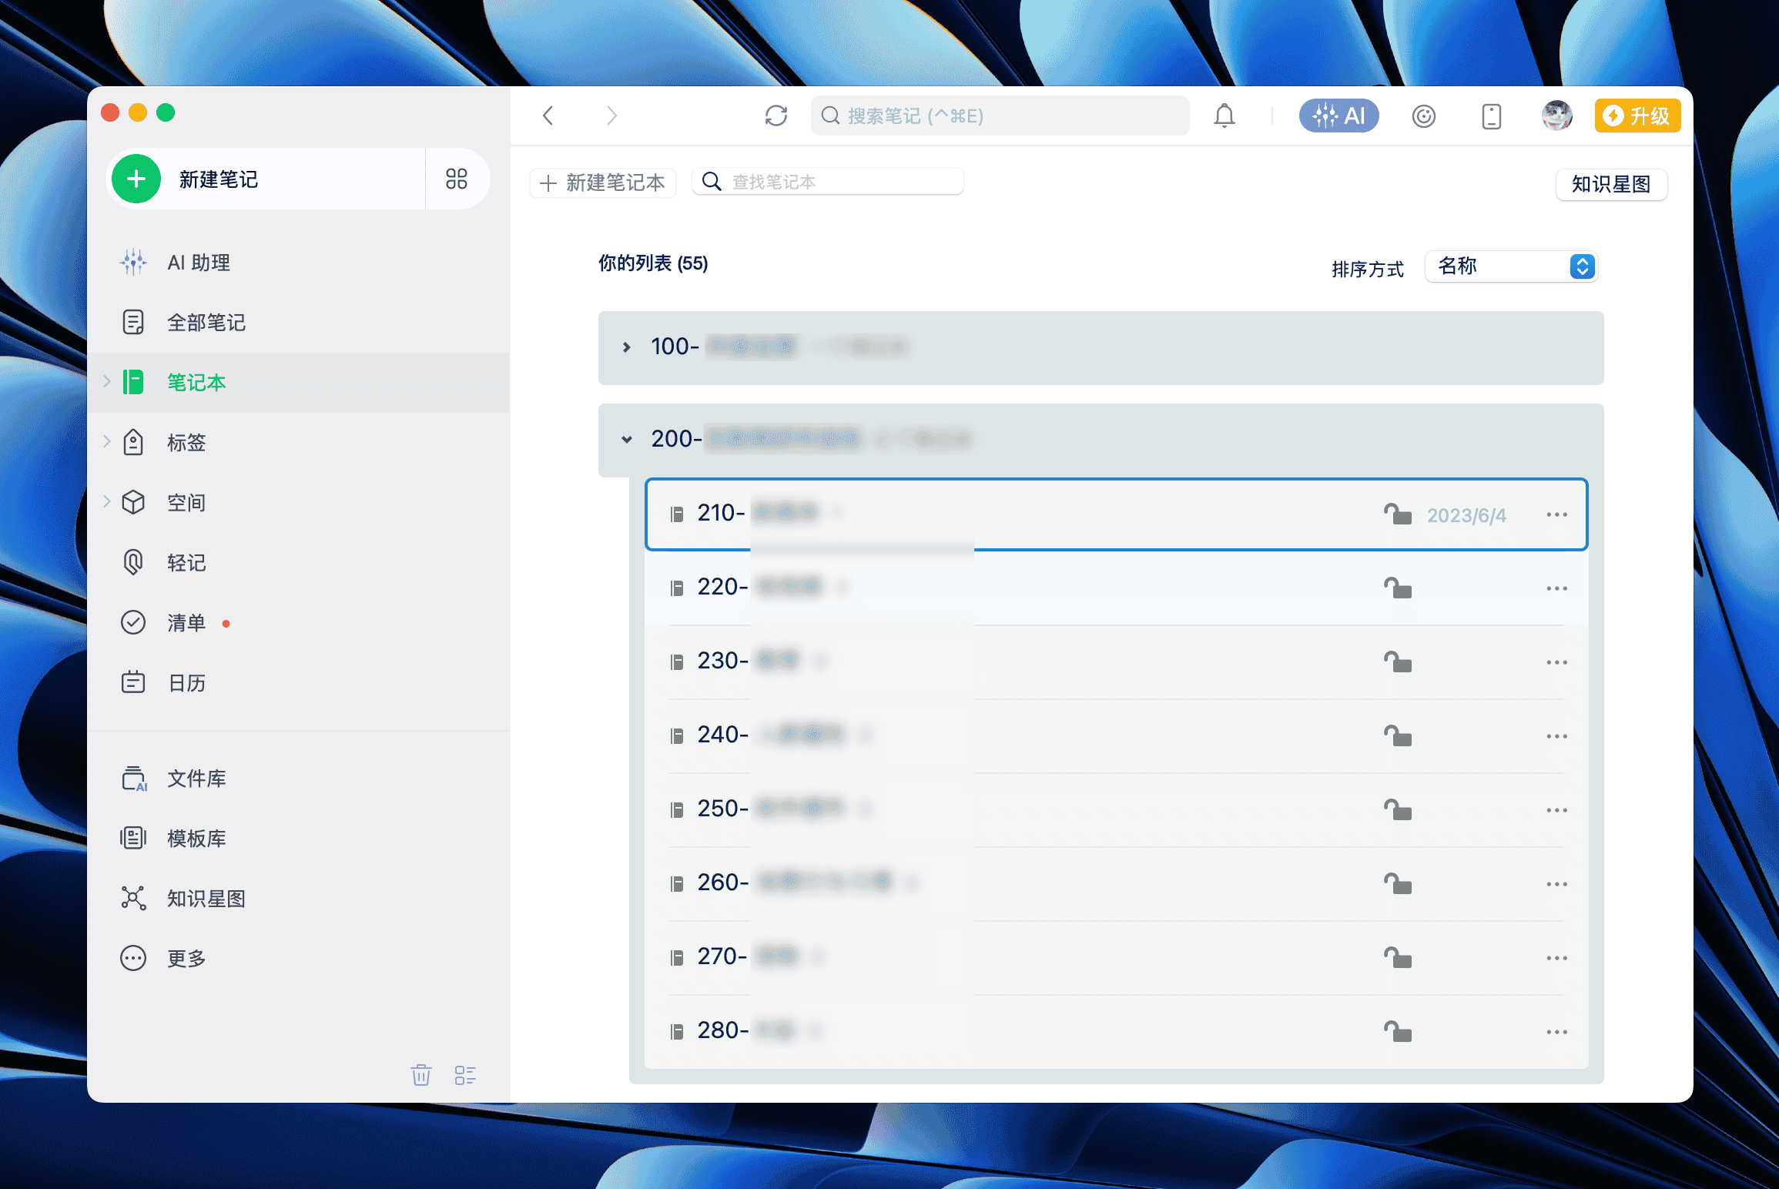This screenshot has height=1189, width=1779.
Task: Open the more options dots on 220- row
Action: [x=1556, y=588]
